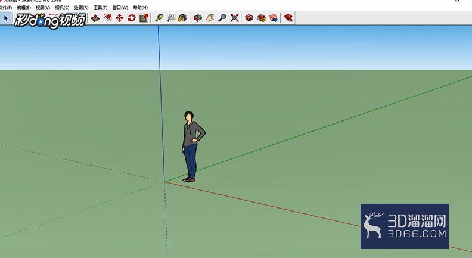
Task: Open the 编辑(E) menu
Action: pos(24,8)
